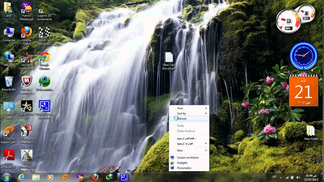The image size is (324, 182).
Task: Select the Stock Car Racing 3D shortcut
Action: (44, 36)
